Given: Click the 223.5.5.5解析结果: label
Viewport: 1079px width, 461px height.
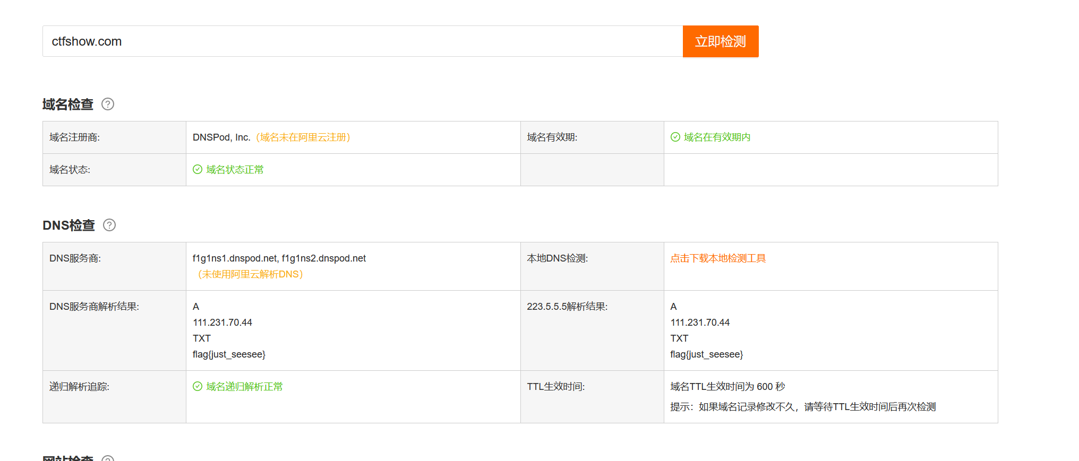Looking at the screenshot, I should pyautogui.click(x=567, y=307).
